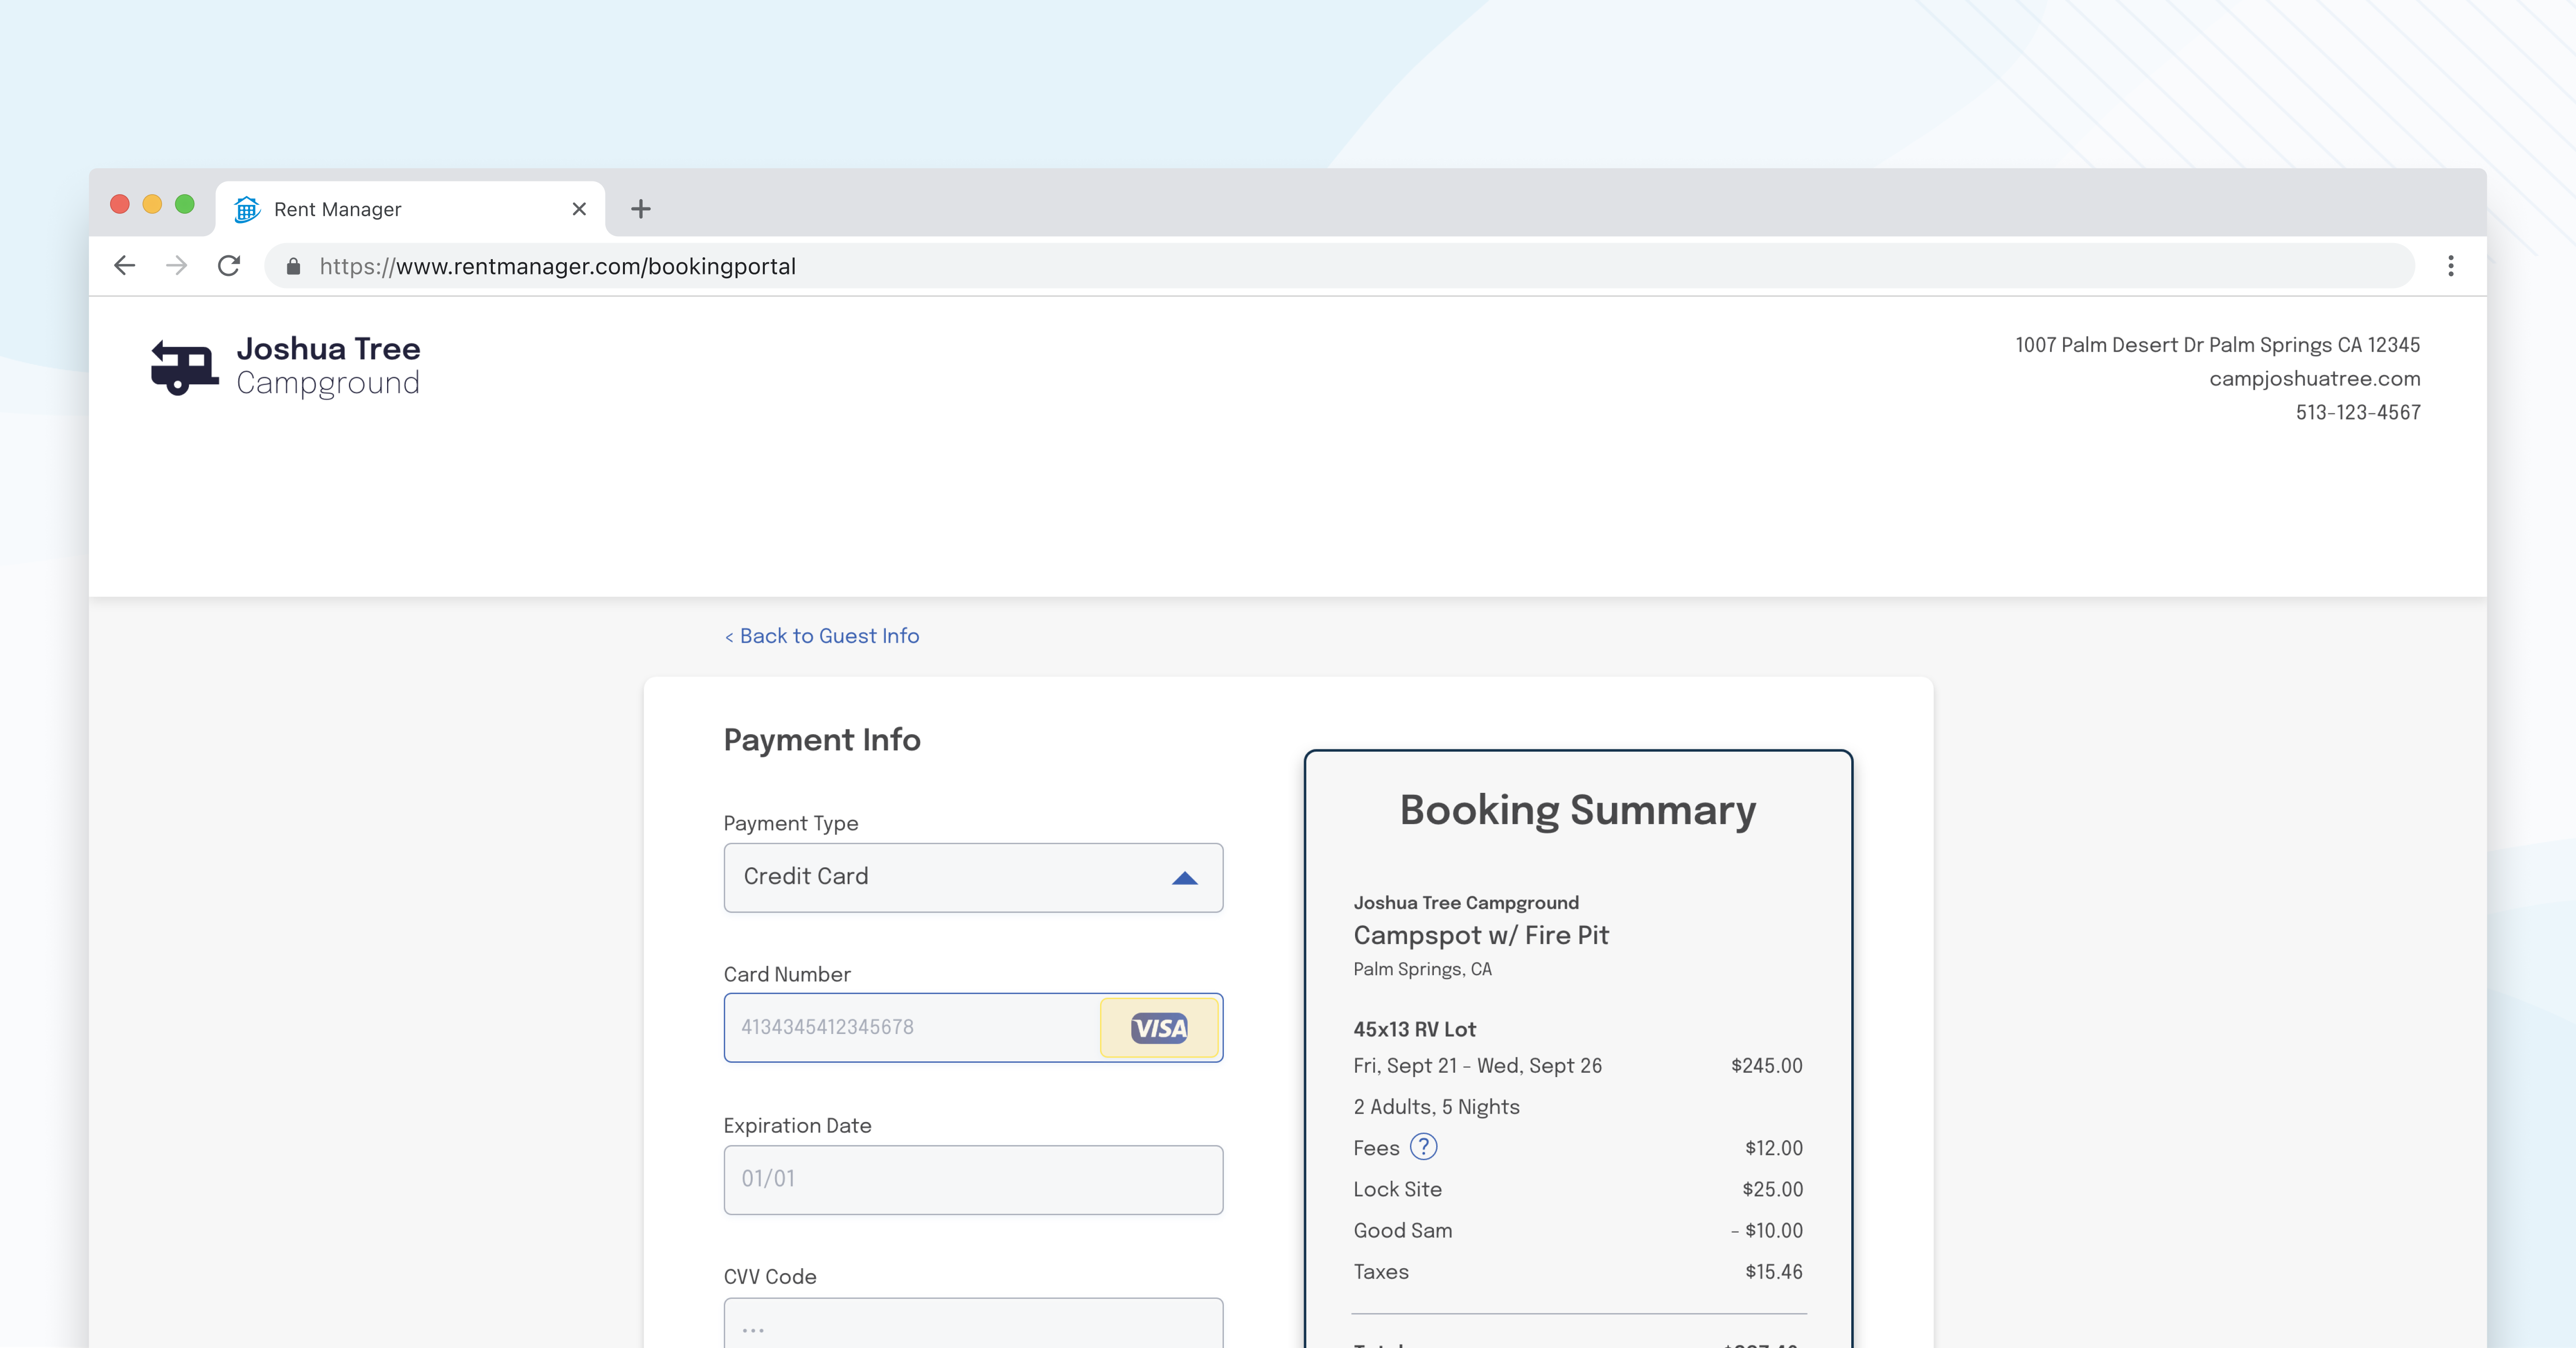
Task: Click the address 1007 Palm Desert Dr
Action: click(2217, 345)
